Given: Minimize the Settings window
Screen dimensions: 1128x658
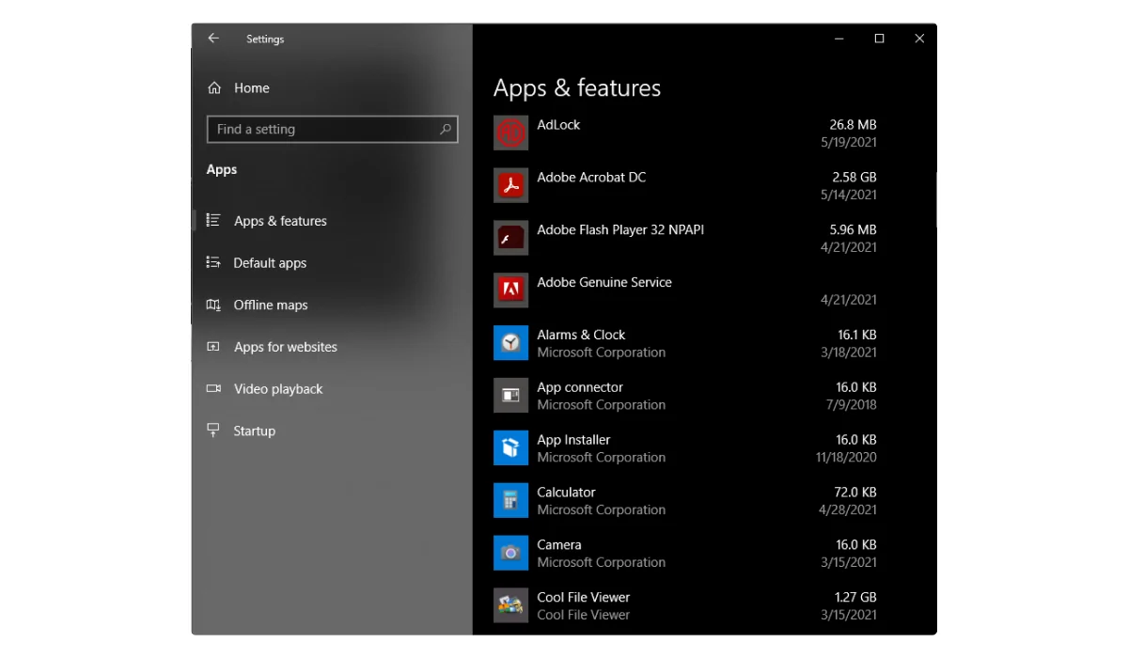Looking at the screenshot, I should coord(838,39).
